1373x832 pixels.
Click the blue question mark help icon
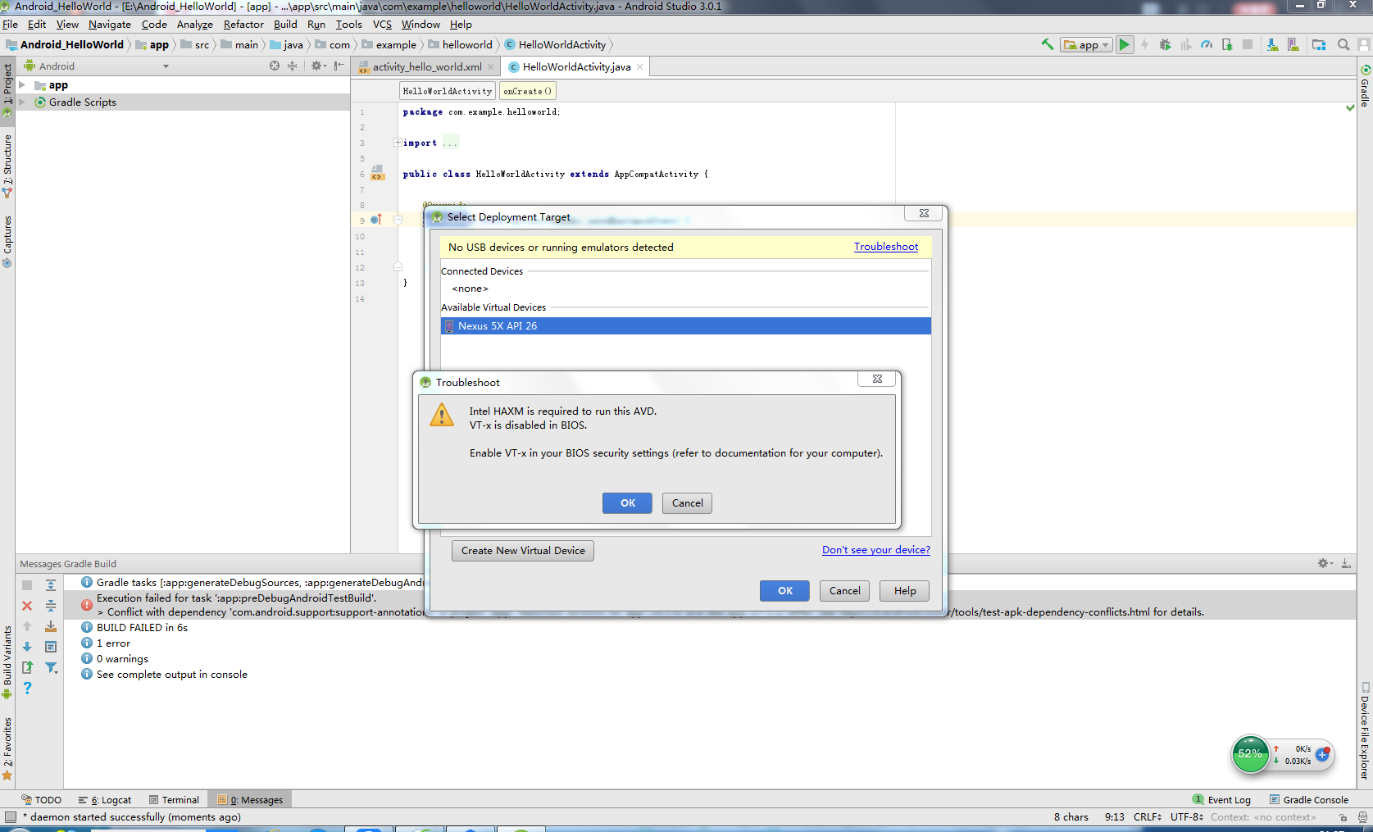pyautogui.click(x=27, y=689)
